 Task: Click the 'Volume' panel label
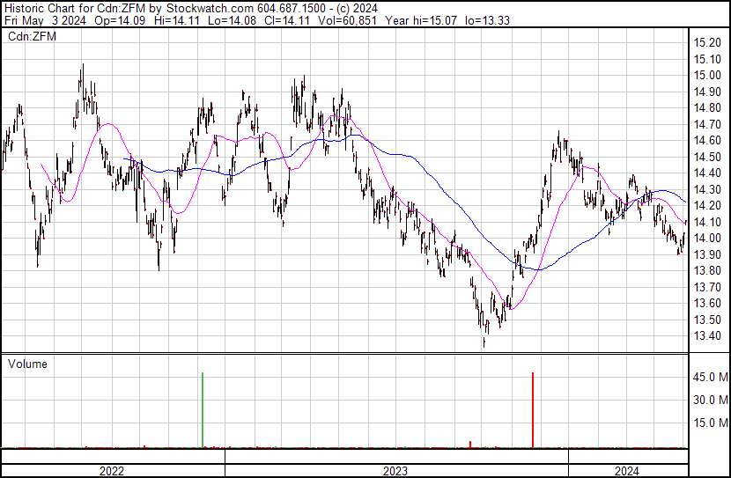point(27,364)
